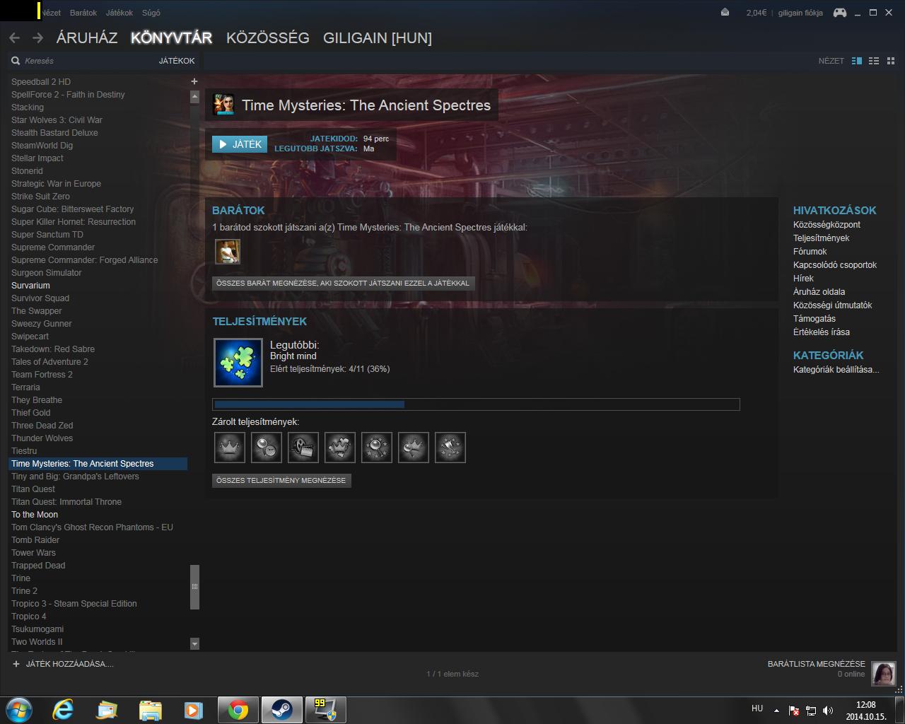The width and height of the screenshot is (905, 724).
Task: Open JÁTÉKOK filter dropdown
Action: [x=177, y=61]
